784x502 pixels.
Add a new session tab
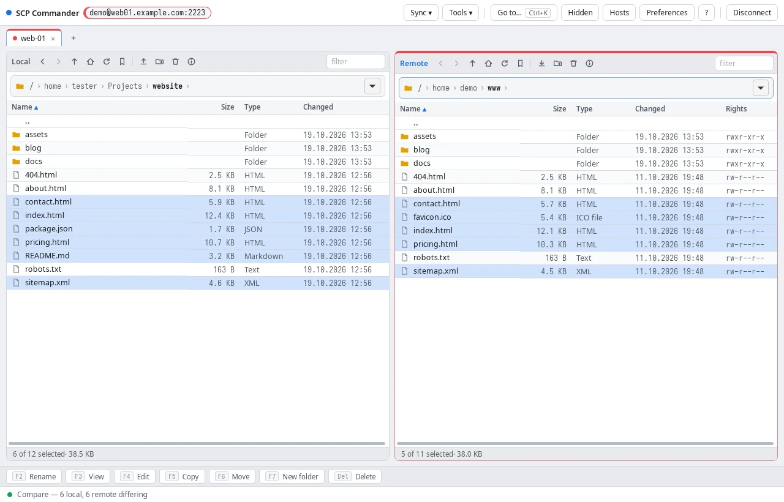[73, 38]
